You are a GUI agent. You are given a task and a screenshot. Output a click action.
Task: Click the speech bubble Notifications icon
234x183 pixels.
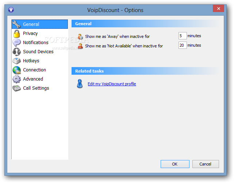pyautogui.click(x=16, y=43)
